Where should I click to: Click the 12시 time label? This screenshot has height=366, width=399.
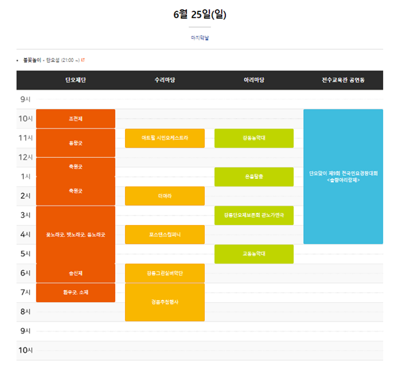coord(25,158)
